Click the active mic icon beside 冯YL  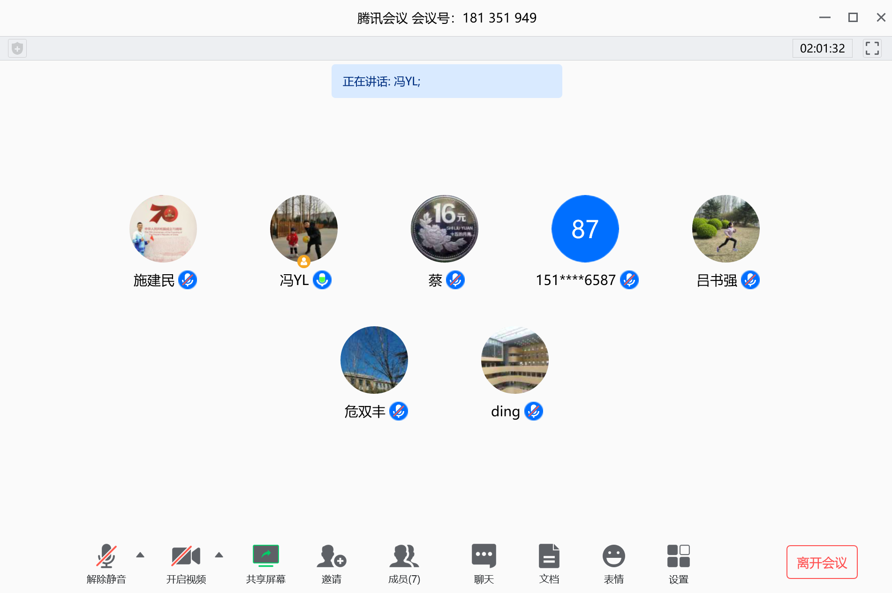[322, 280]
